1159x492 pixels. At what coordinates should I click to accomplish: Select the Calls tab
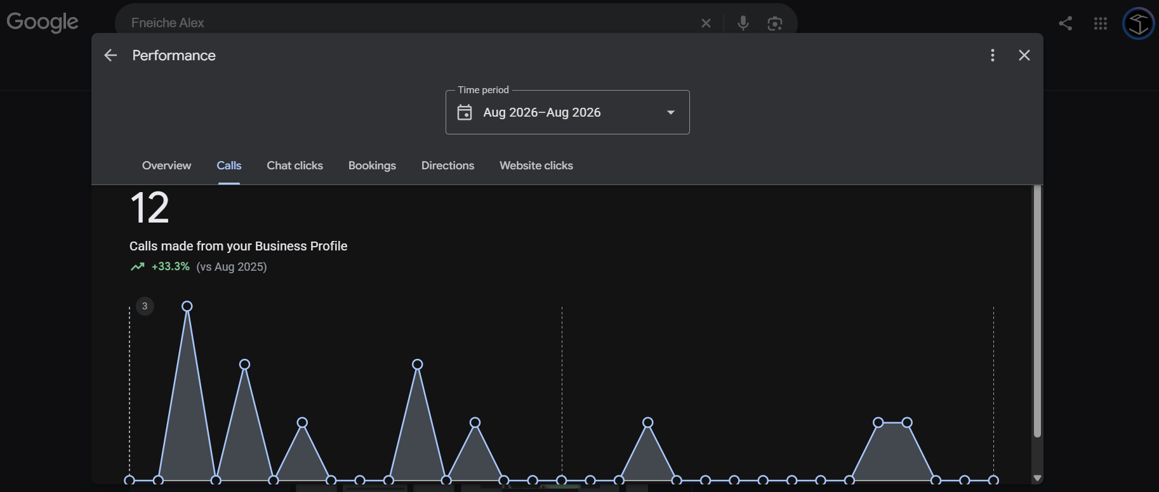click(229, 165)
